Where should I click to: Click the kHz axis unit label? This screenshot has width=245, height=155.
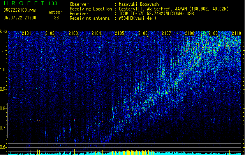click(4, 31)
